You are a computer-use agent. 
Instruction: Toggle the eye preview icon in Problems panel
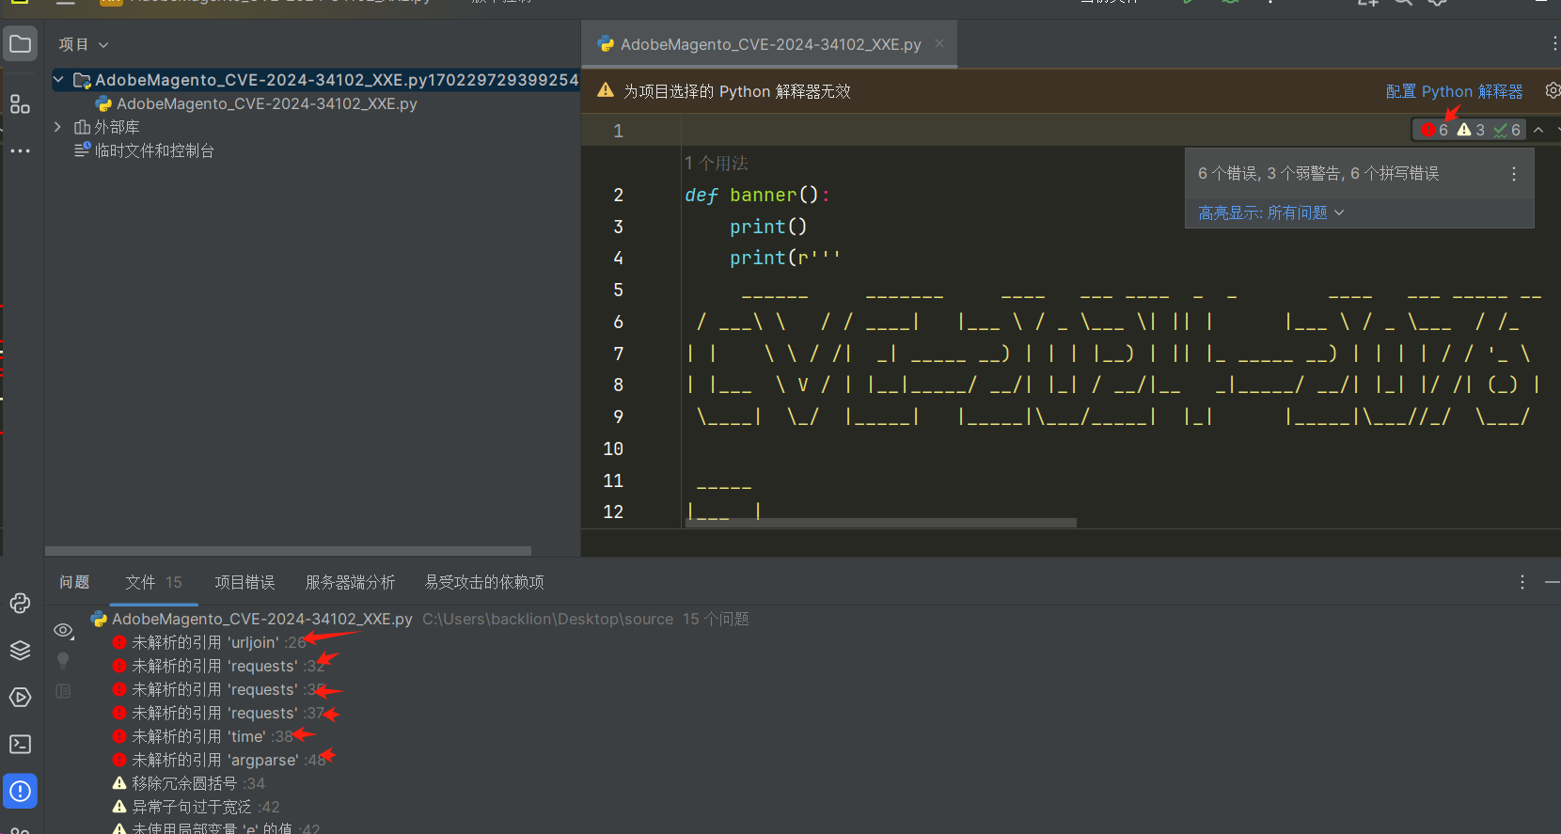[63, 630]
